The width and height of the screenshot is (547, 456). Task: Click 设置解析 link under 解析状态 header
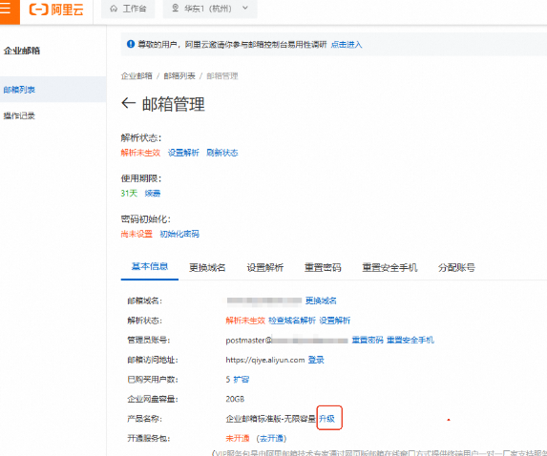click(x=183, y=153)
